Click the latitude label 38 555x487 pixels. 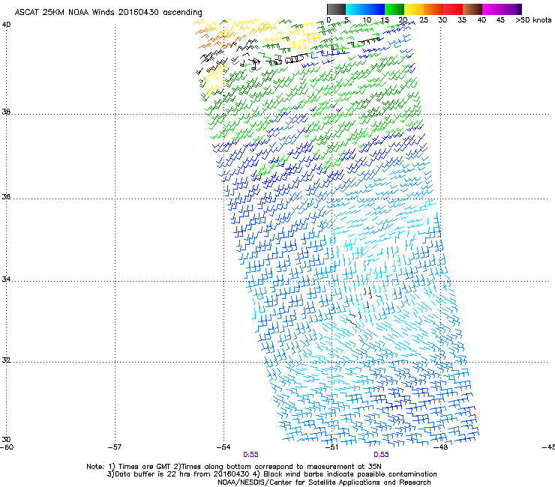[x=6, y=112]
